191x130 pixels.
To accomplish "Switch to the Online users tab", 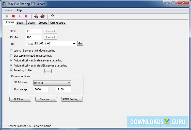I will [x=58, y=23].
